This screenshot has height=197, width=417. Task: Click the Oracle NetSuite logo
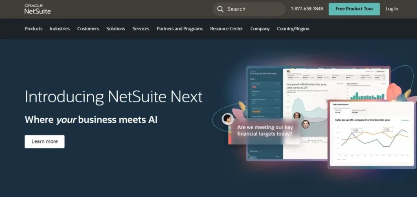[x=37, y=9]
